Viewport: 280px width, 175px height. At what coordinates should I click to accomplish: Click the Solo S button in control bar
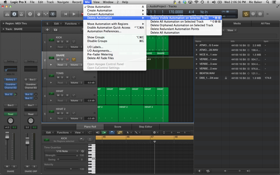(x=260, y=14)
